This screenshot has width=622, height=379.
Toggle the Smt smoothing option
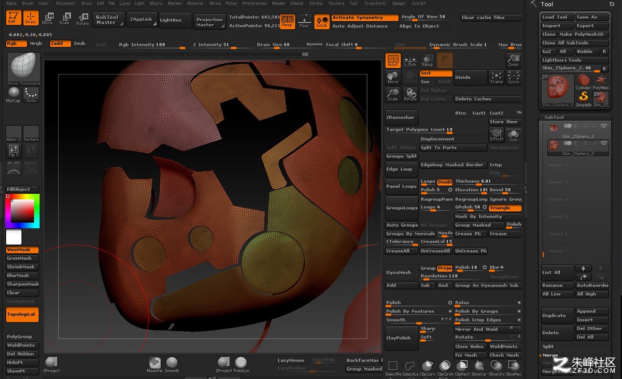tap(436, 74)
